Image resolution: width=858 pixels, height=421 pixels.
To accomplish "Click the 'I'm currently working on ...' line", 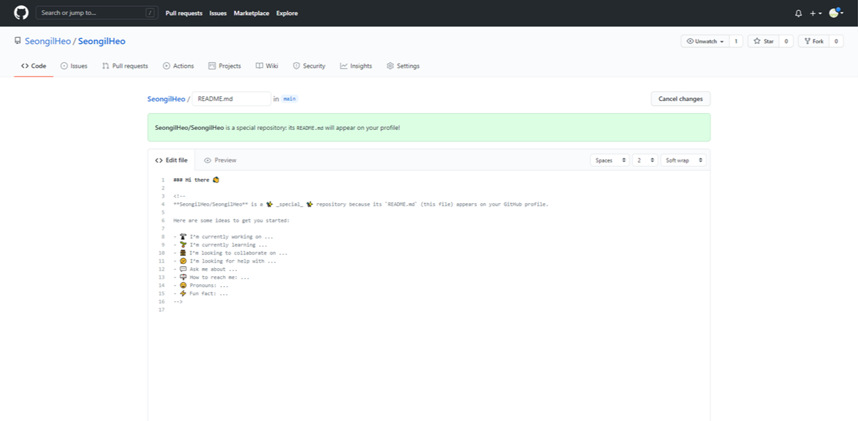I will [x=223, y=237].
